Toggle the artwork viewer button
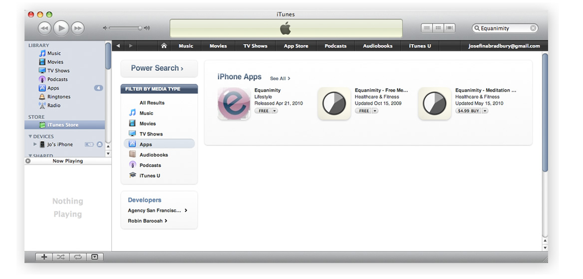 tap(95, 257)
